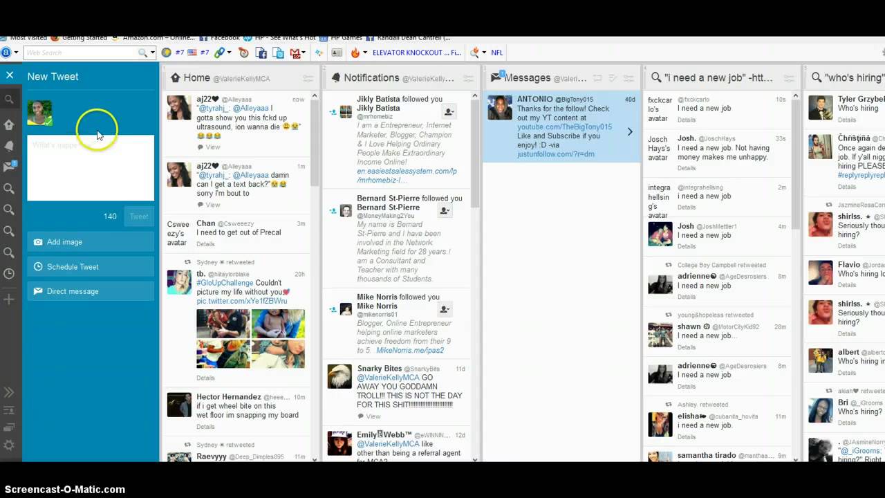Open the settings gear at sidebar bottom
This screenshot has height=498, width=885.
(9, 445)
